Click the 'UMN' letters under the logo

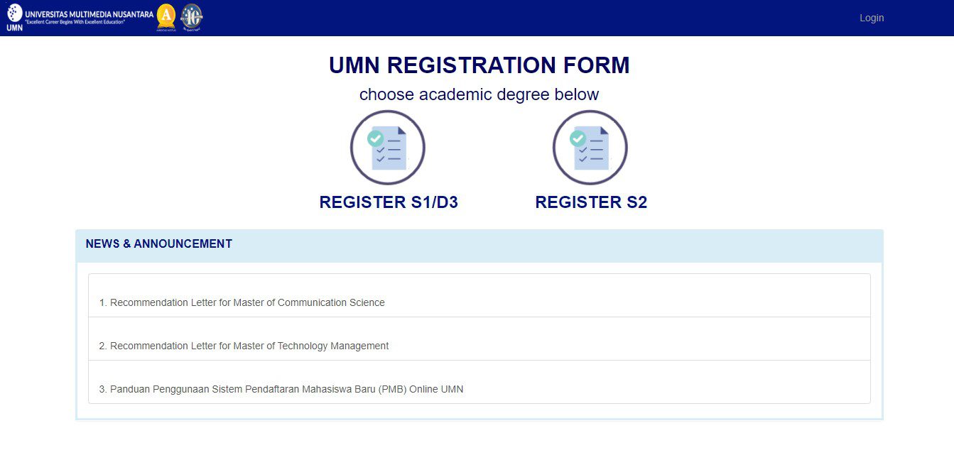point(14,28)
